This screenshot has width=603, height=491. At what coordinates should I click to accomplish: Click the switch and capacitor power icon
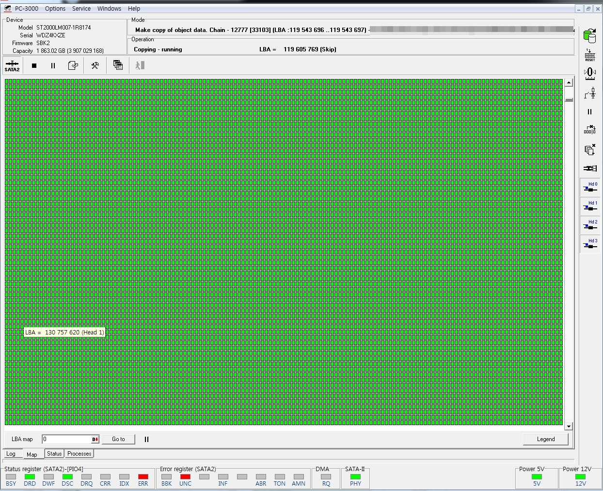[590, 93]
